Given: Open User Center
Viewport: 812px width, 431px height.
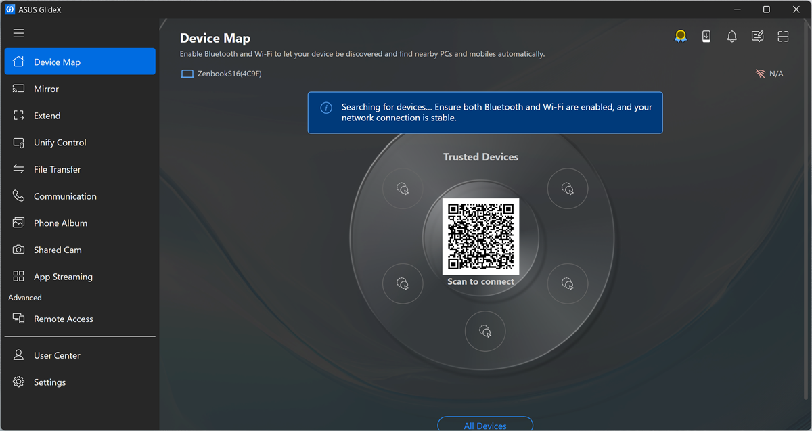Looking at the screenshot, I should [x=80, y=355].
